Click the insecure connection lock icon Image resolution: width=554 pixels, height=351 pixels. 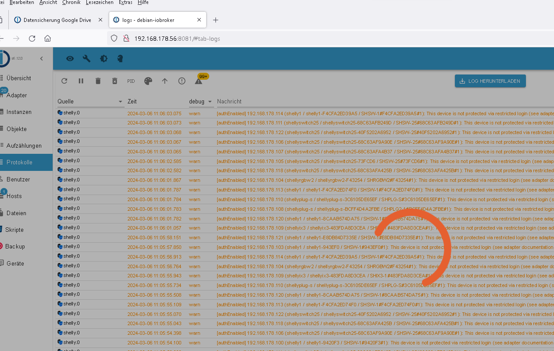[x=126, y=39]
